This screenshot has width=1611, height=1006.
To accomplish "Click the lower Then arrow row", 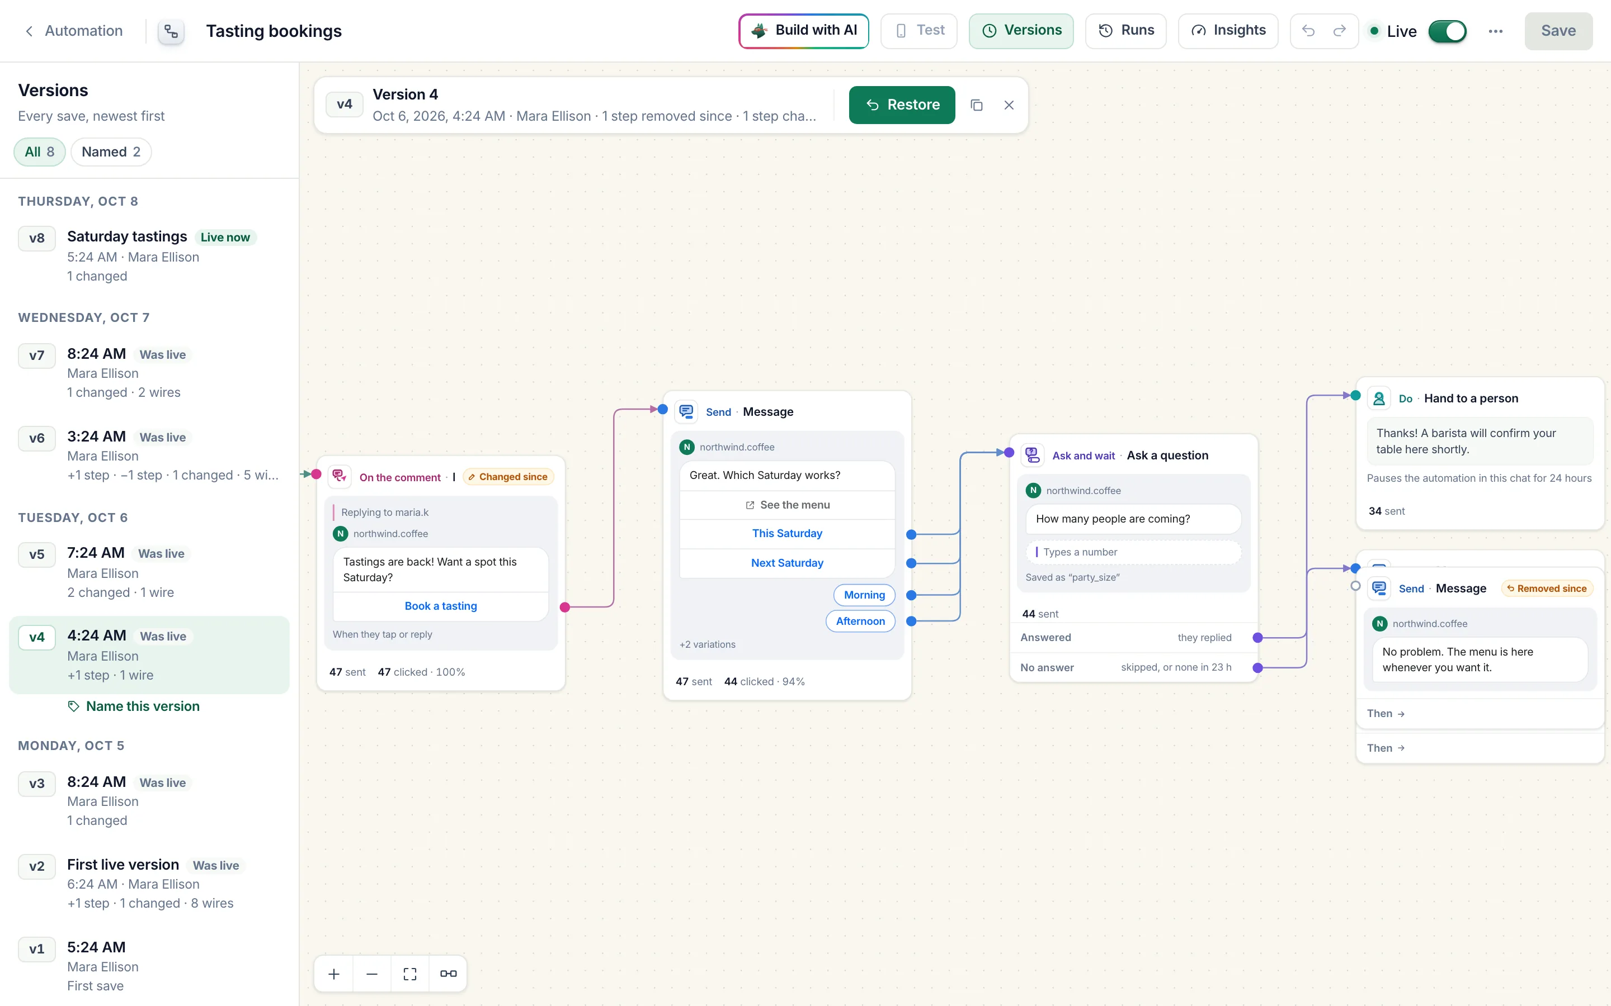I will (1480, 748).
